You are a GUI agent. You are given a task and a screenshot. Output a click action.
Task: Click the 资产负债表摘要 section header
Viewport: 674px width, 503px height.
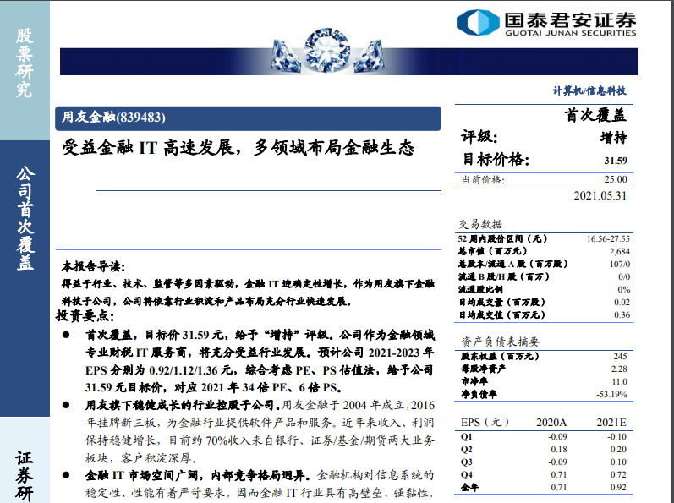(494, 342)
